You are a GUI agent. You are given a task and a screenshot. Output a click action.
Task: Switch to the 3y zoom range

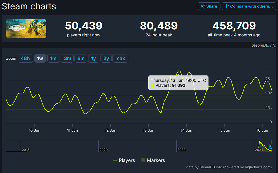click(106, 58)
